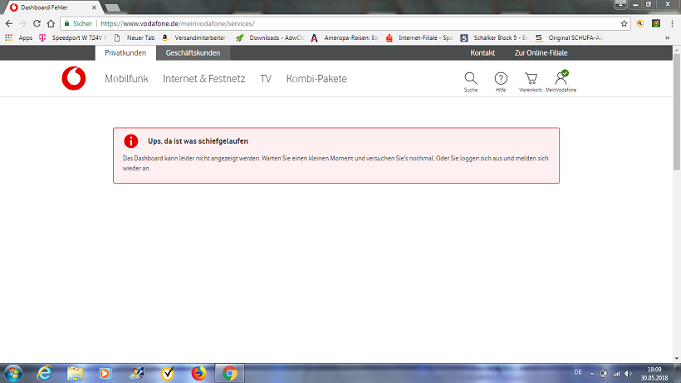The height and width of the screenshot is (383, 681).
Task: Go to the browser home page
Action: pos(51,23)
